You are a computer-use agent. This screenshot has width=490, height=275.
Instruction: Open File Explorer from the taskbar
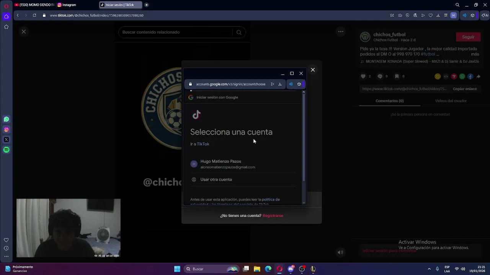pos(257,269)
